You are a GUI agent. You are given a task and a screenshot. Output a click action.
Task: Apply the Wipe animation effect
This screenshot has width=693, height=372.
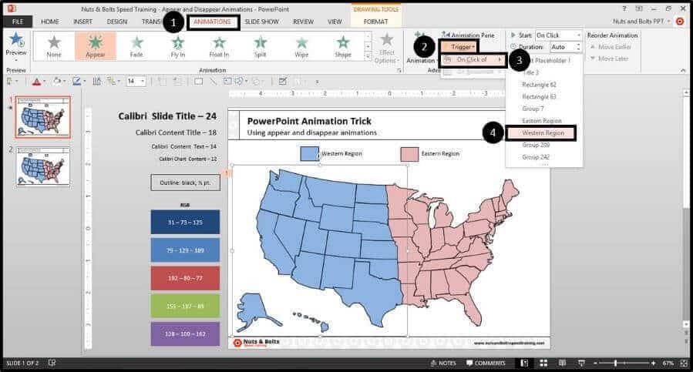301,46
